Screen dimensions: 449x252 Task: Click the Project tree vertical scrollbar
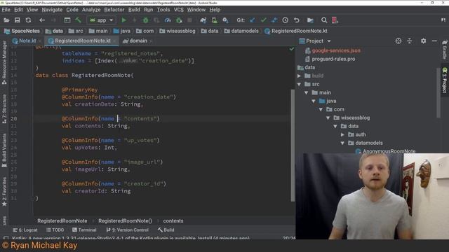[438, 92]
